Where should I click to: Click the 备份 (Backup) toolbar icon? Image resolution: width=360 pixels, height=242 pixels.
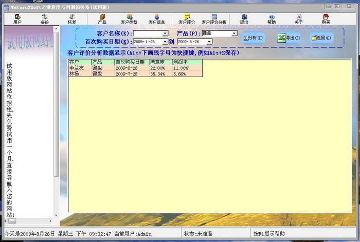45,19
